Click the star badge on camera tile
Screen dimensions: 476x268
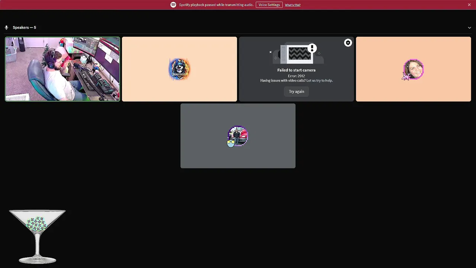tap(348, 43)
